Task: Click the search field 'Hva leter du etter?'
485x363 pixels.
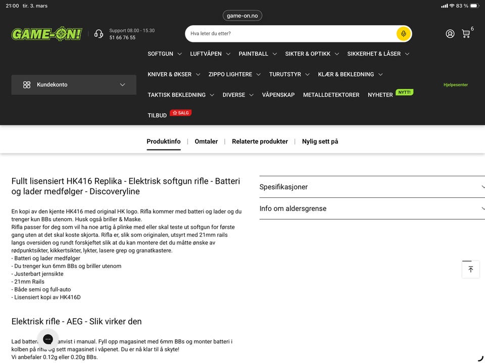Action: pos(290,33)
